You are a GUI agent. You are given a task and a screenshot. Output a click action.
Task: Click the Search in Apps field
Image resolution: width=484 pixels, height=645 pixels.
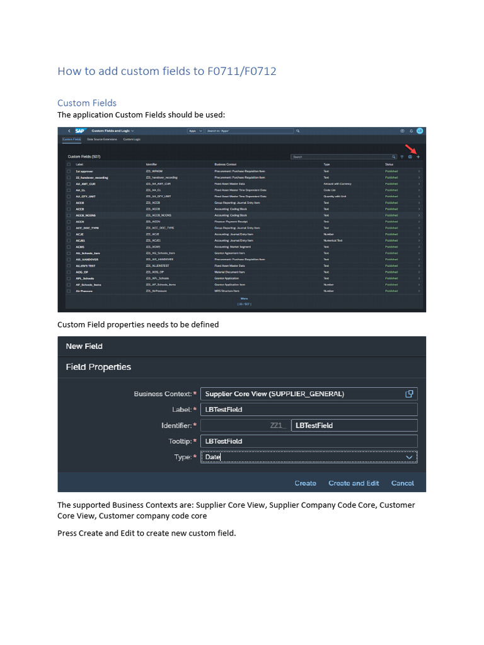(x=250, y=131)
